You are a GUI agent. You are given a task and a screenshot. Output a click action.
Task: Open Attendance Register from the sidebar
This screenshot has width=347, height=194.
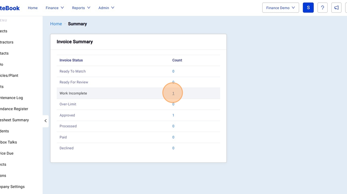14,109
